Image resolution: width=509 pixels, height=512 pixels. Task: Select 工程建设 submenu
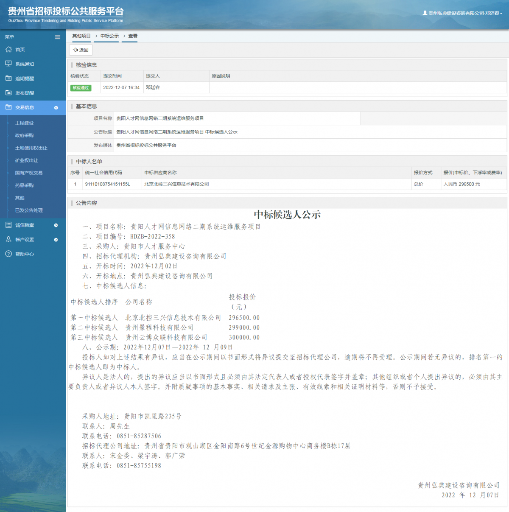(x=24, y=123)
